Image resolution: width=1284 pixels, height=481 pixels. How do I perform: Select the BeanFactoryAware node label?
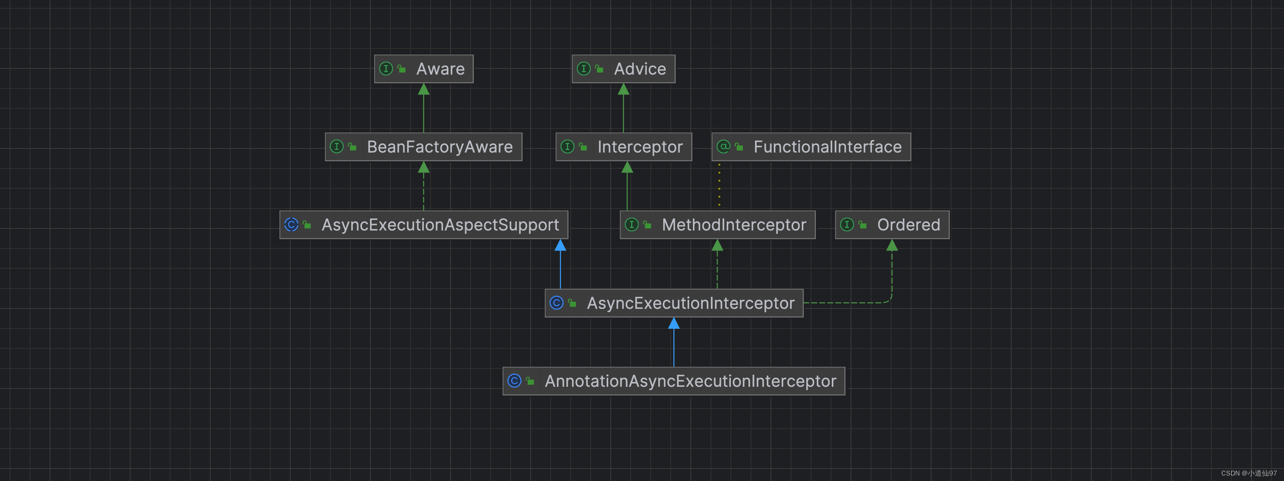[x=440, y=147]
